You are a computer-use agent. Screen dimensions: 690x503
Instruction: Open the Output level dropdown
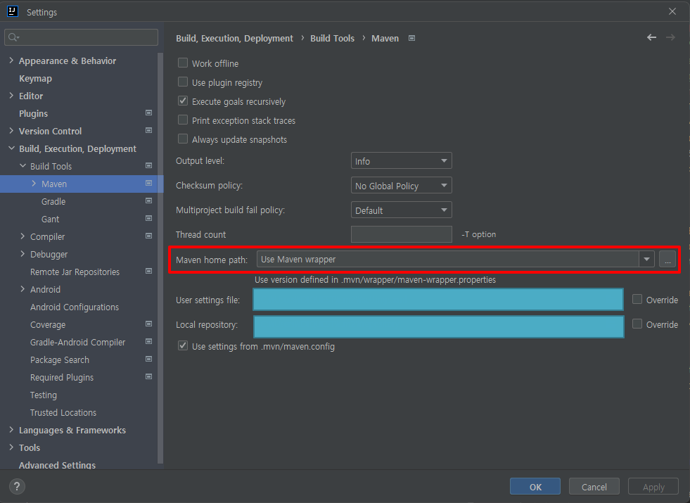402,160
